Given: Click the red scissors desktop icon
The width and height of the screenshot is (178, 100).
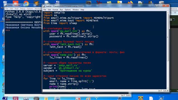Looking at the screenshot, I should 99,2.
